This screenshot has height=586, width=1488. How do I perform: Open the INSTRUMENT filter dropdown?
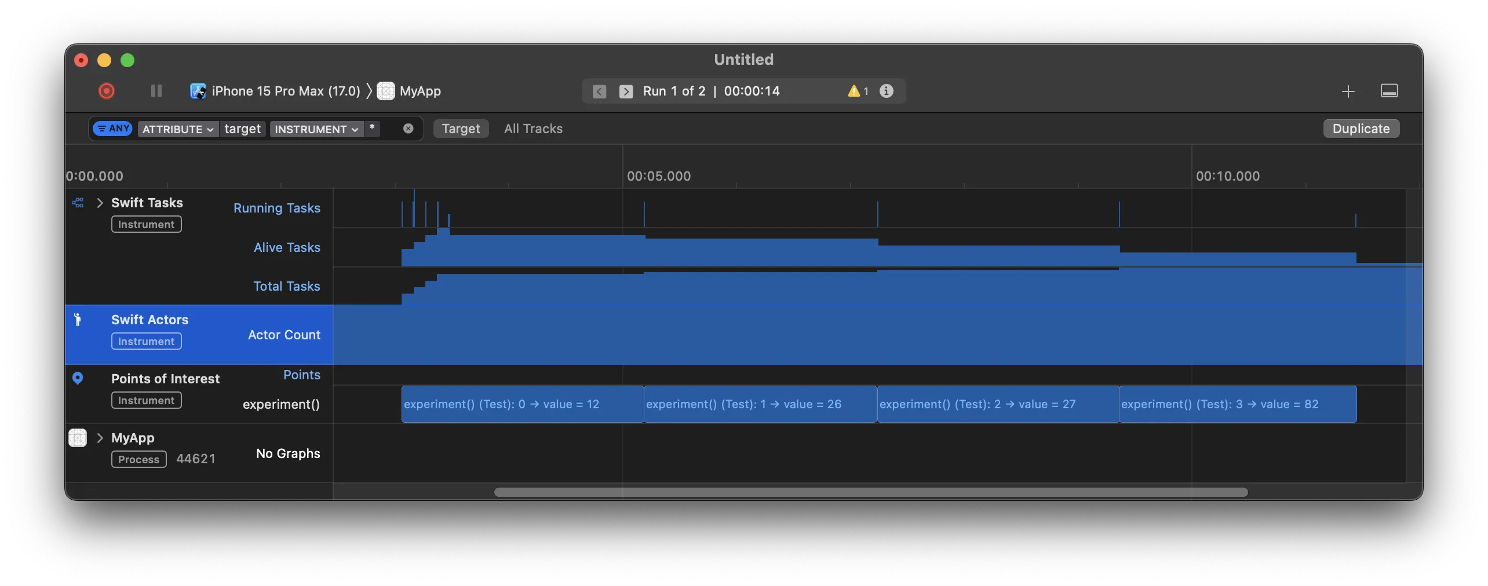[316, 129]
